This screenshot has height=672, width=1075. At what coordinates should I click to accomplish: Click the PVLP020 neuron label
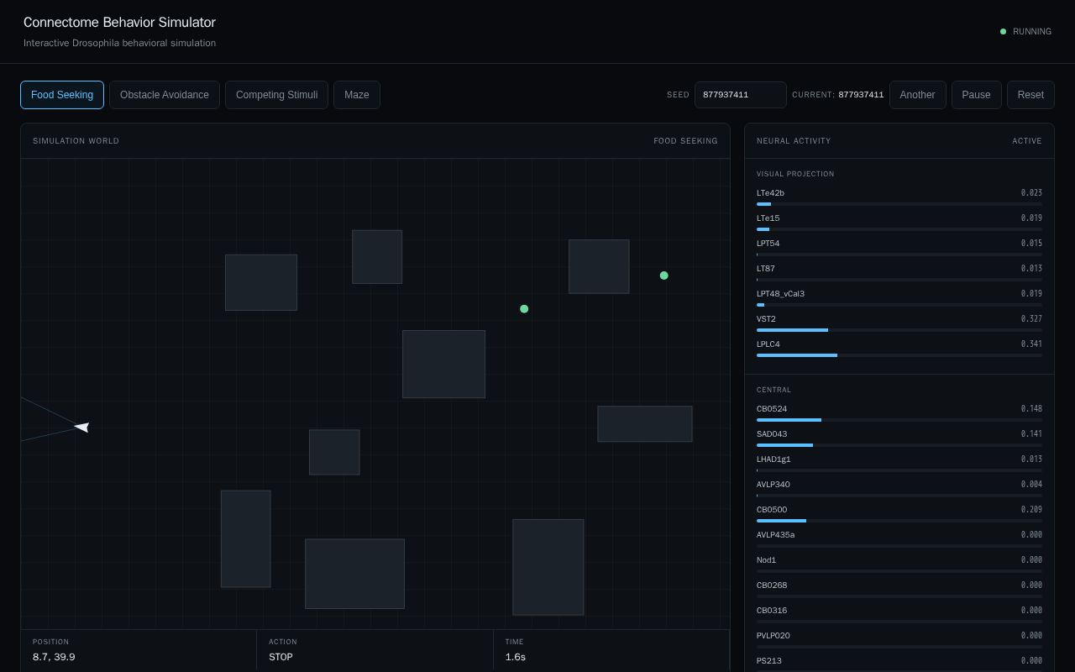[773, 636]
